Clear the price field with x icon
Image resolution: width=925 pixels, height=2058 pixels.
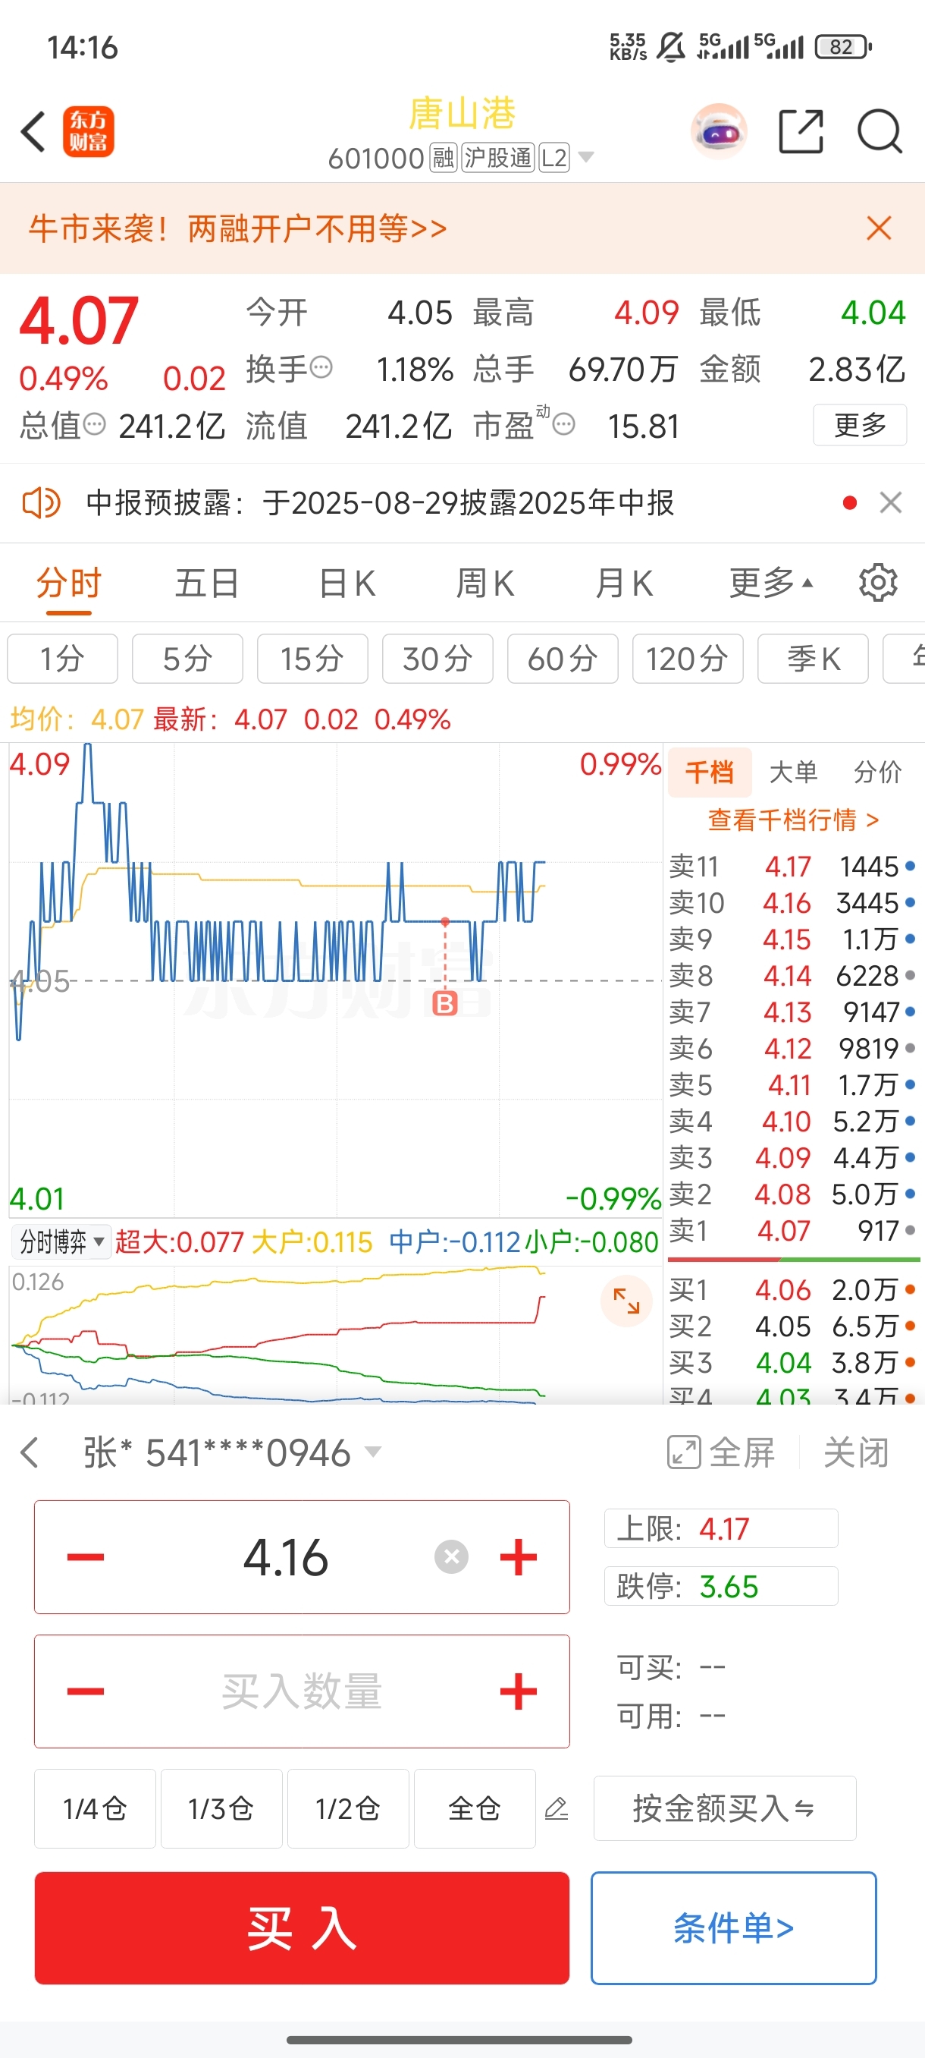point(451,1556)
